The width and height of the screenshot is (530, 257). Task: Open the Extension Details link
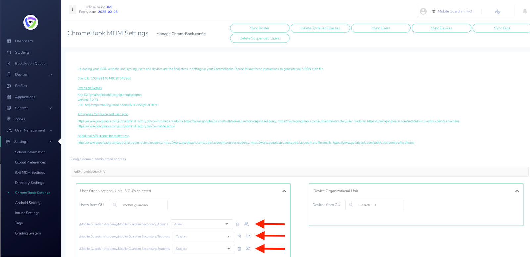[x=89, y=88]
